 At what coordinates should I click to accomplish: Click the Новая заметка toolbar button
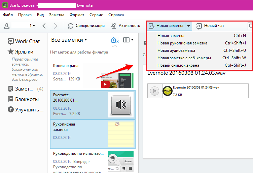point(166,26)
